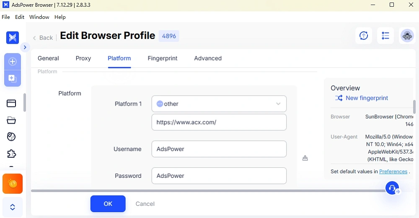Expand the sidebar with the arrow toggle
Screen dimensions: 419x218
(x=25, y=47)
